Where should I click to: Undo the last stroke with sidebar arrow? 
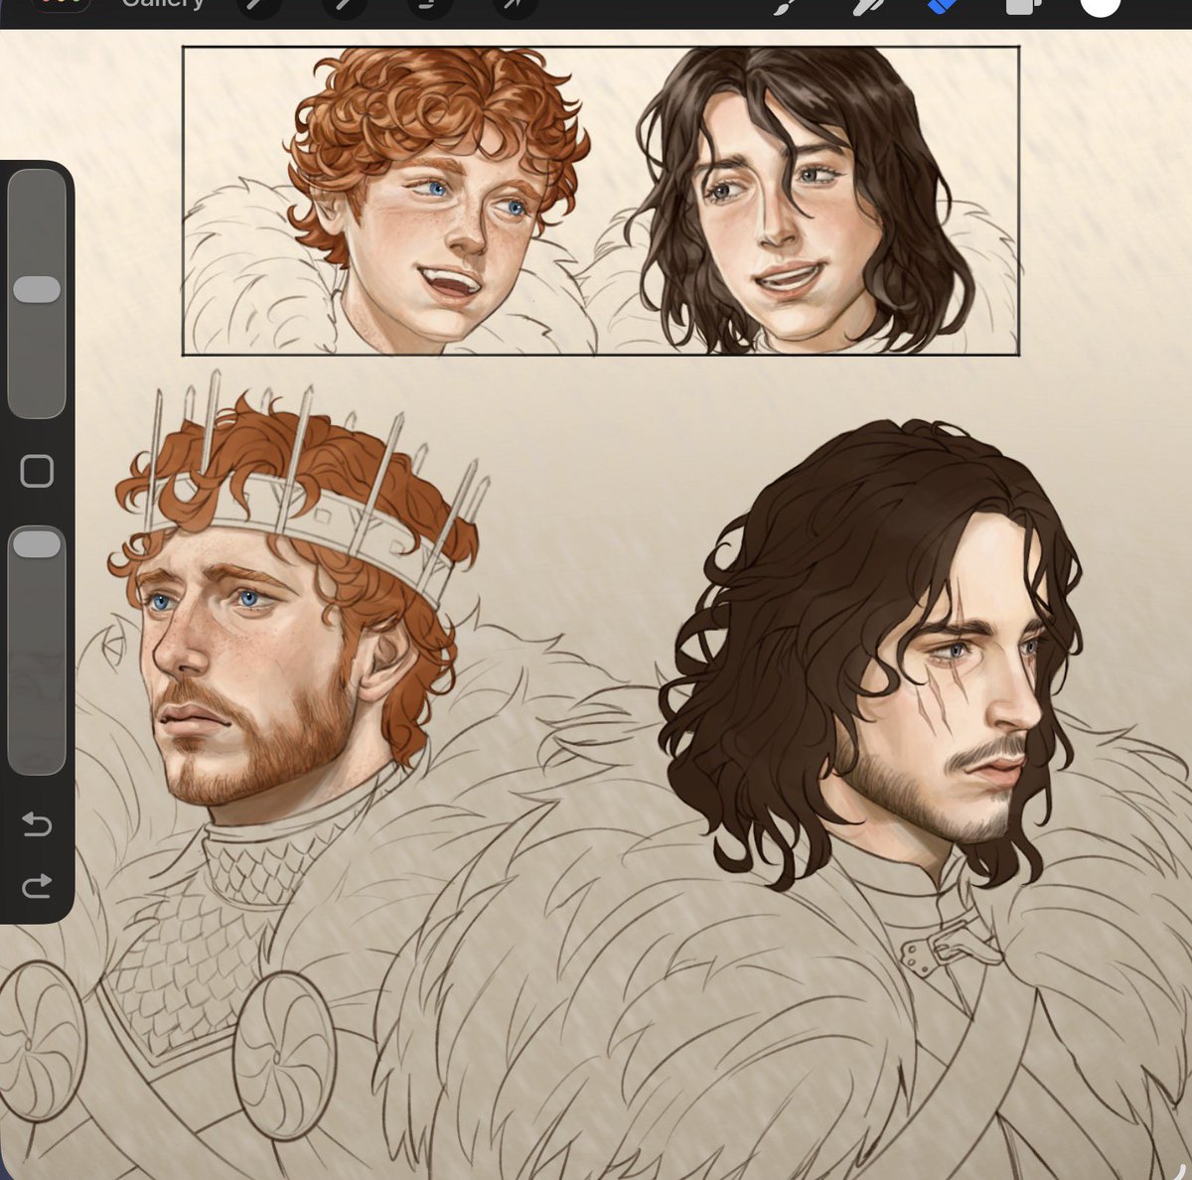point(37,824)
